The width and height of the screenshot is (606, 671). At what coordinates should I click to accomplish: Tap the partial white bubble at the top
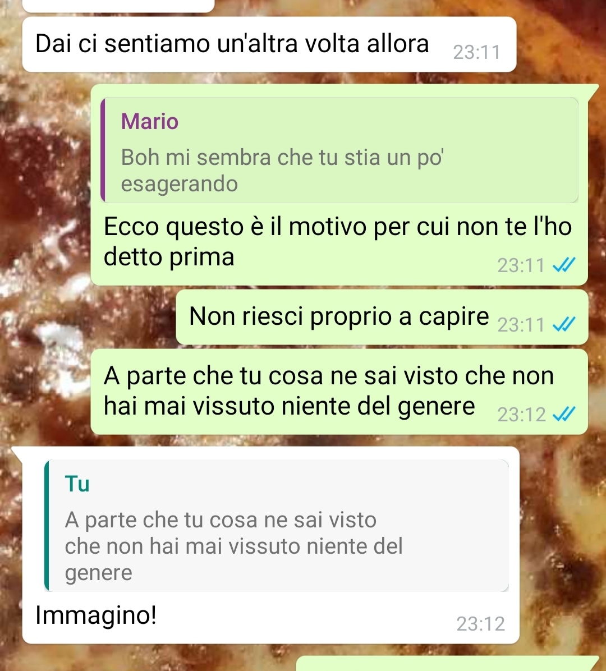click(118, 6)
